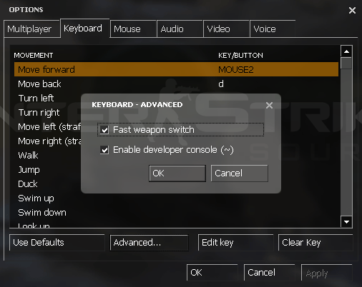Screen dimensions: 362x287
Task: Click the key list scrollbar thumb
Action: [x=346, y=64]
